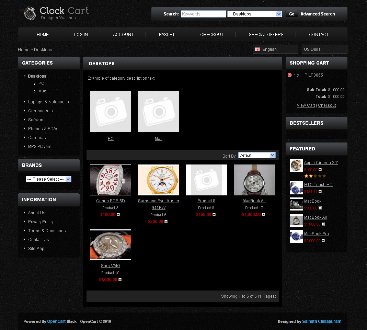Add featured Apple Cinema 30" plus icon

point(320,169)
